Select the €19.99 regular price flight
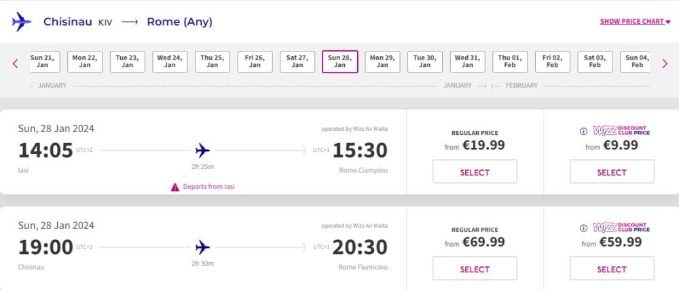This screenshot has width=679, height=290. coord(475,172)
